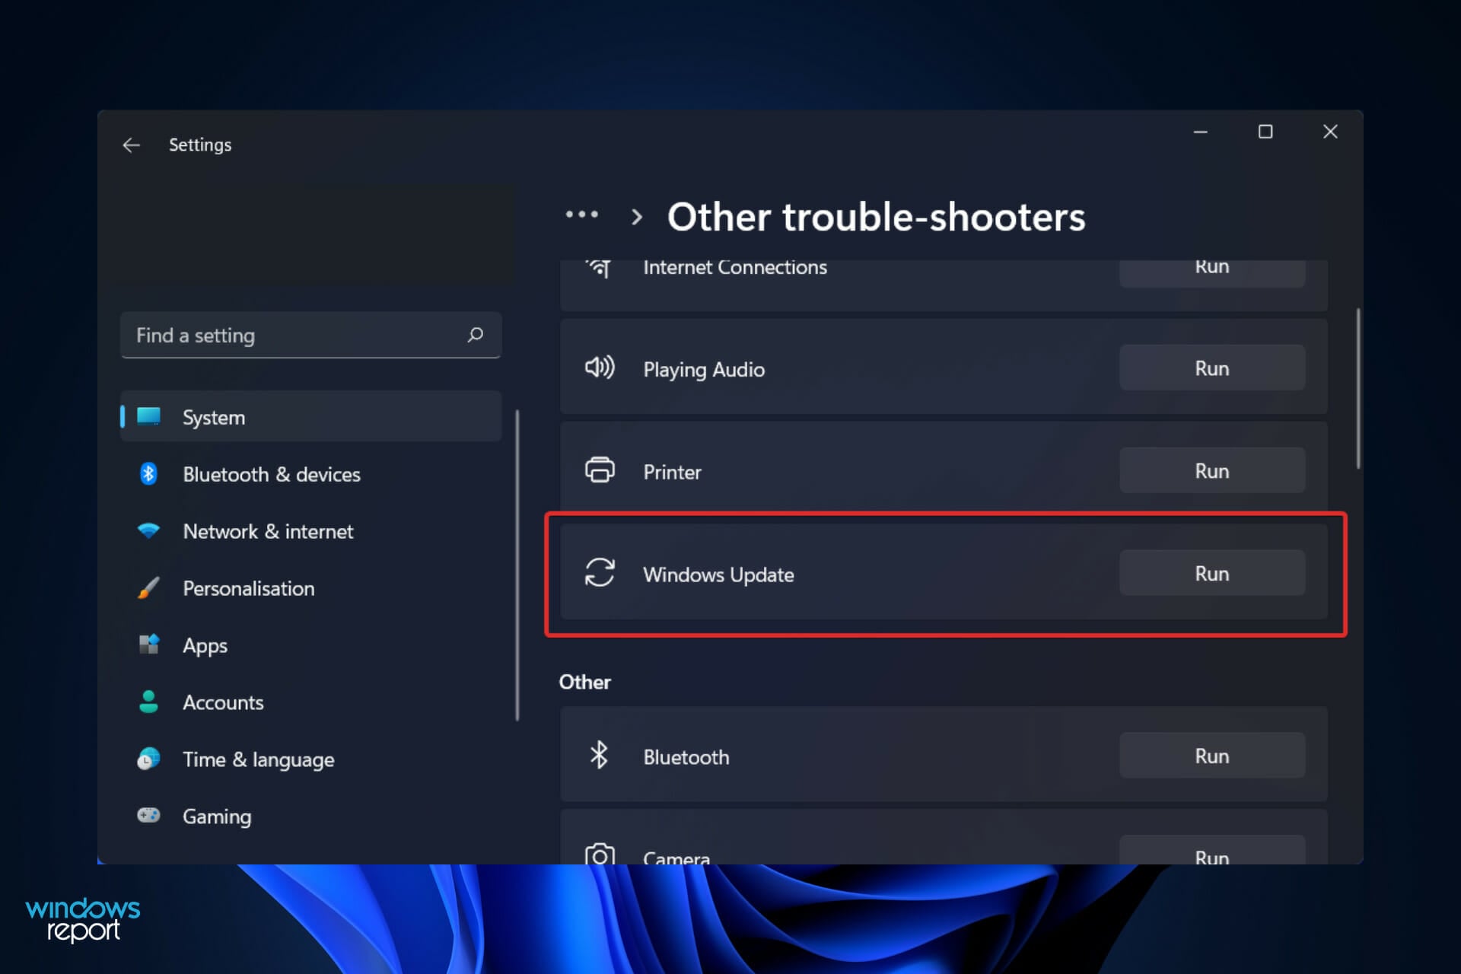Image resolution: width=1461 pixels, height=974 pixels.
Task: Run the Windows Update troubleshooter
Action: pyautogui.click(x=1212, y=573)
